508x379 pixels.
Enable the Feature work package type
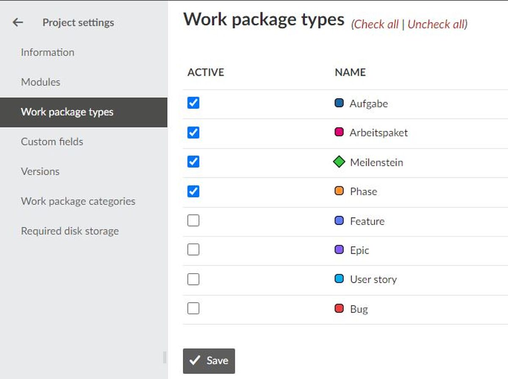pyautogui.click(x=193, y=221)
